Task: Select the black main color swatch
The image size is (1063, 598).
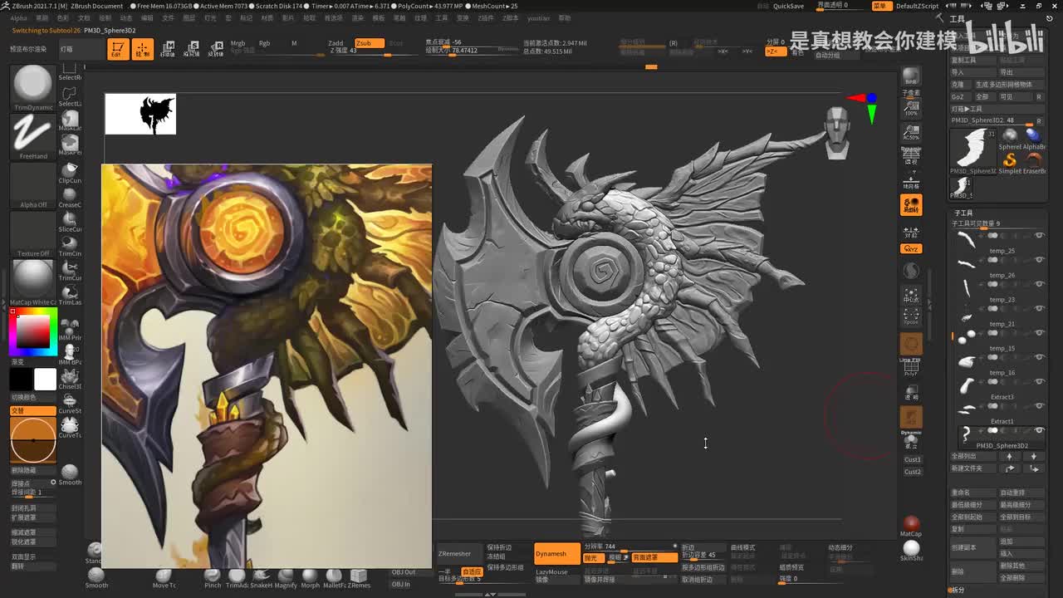Action: pos(21,380)
